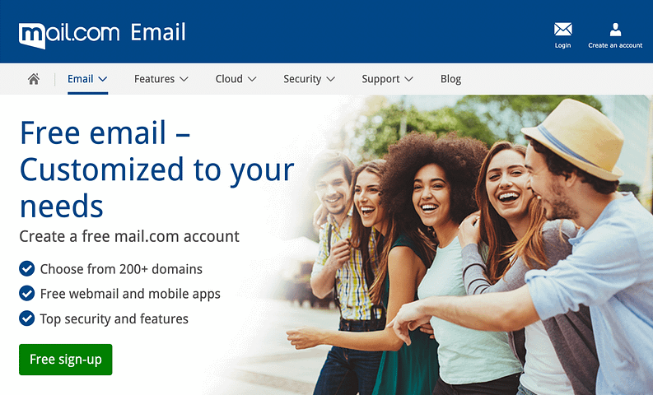Click the Create an account person icon
This screenshot has width=653, height=395.
pos(615,30)
